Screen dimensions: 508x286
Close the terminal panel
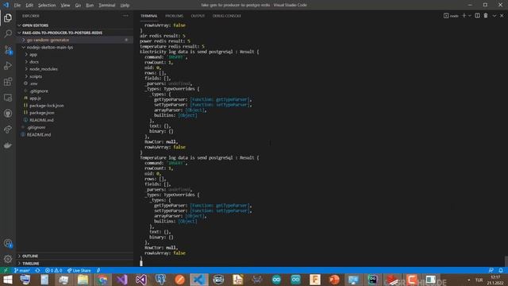(502, 16)
